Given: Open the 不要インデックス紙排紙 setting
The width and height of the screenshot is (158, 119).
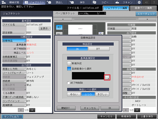Looking at the screenshot, I should tap(14, 97).
